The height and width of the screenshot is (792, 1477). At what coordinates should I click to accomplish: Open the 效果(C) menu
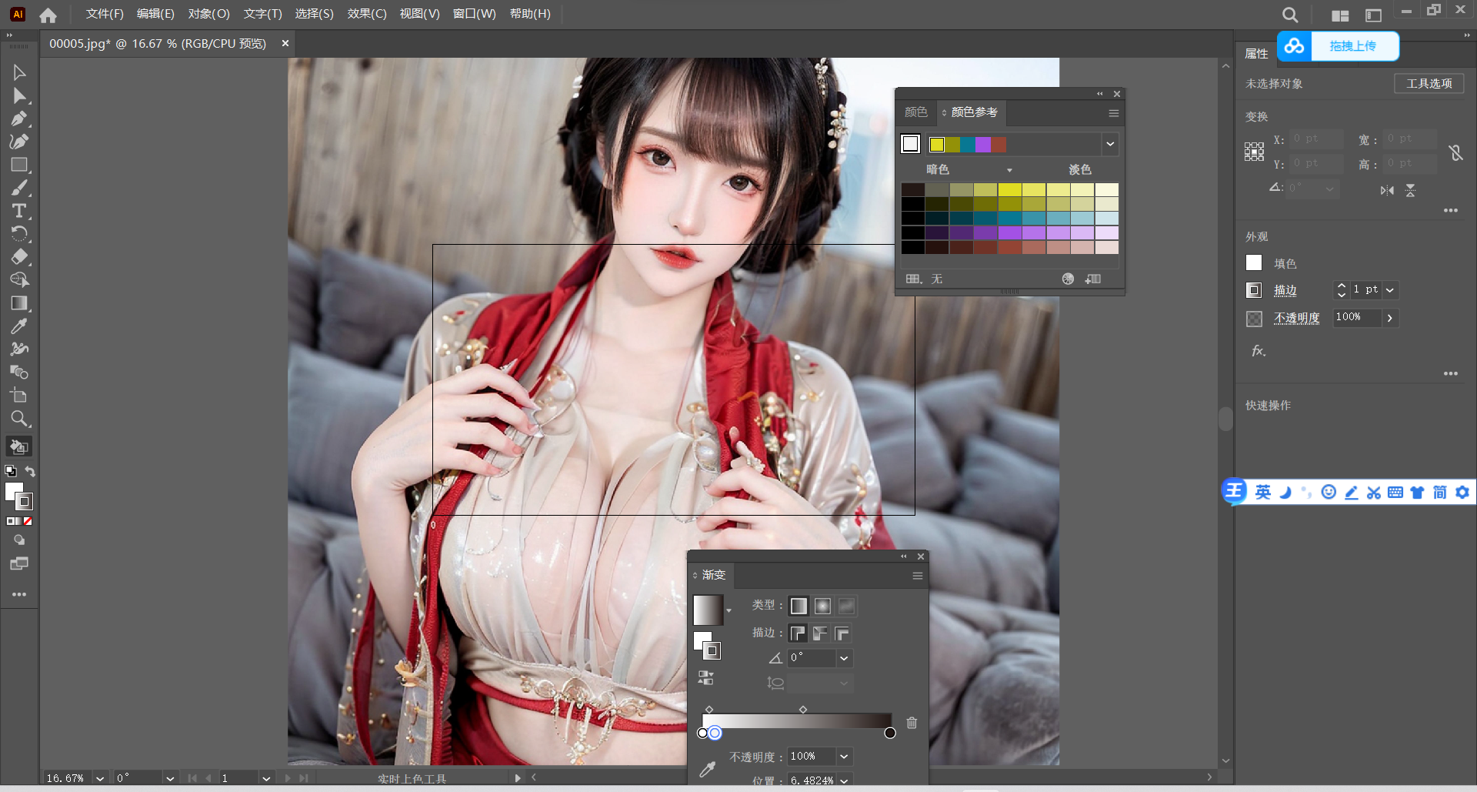[x=366, y=14]
